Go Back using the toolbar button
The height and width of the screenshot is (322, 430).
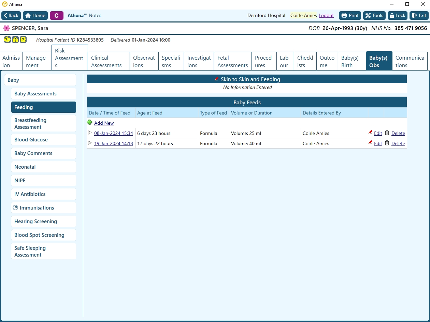(11, 16)
